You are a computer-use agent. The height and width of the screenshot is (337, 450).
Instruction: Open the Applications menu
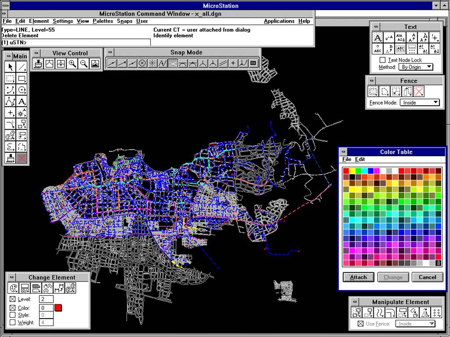point(279,21)
